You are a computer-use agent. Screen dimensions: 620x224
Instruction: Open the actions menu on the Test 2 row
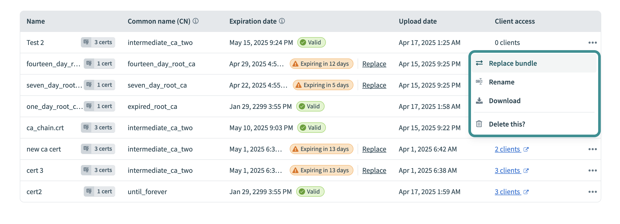tap(593, 42)
